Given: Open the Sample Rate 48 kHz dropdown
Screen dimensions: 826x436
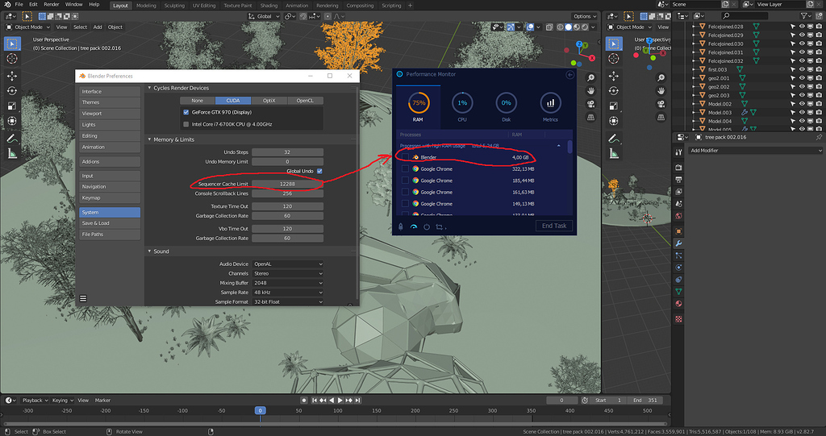Looking at the screenshot, I should click(x=288, y=293).
